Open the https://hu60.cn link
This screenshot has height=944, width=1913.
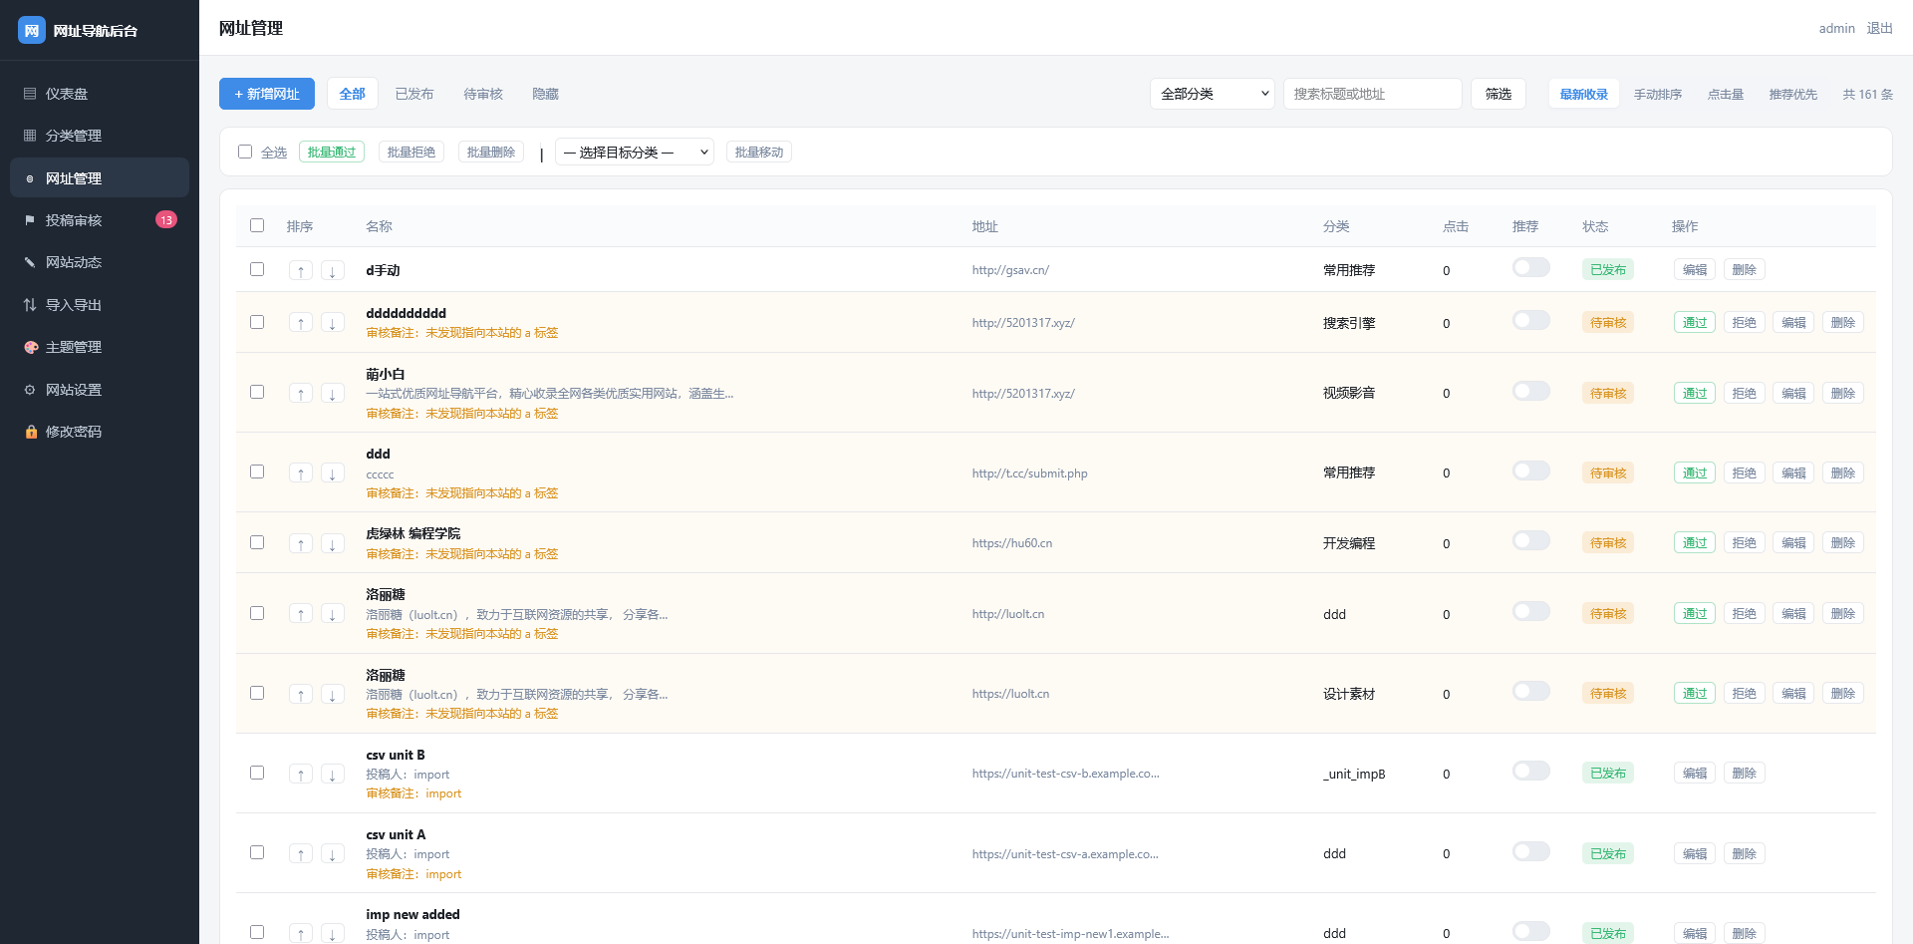pyautogui.click(x=1012, y=543)
